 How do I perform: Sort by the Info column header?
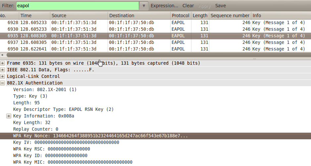pyautogui.click(x=281, y=16)
